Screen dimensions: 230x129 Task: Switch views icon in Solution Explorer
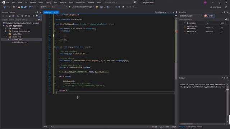(x=13, y=16)
